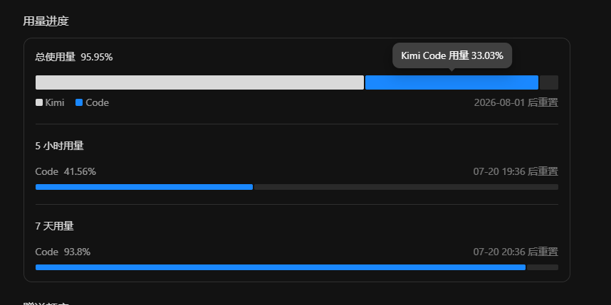This screenshot has width=611, height=305.
Task: Click the 5-hour usage blue progress bar
Action: coord(144,187)
